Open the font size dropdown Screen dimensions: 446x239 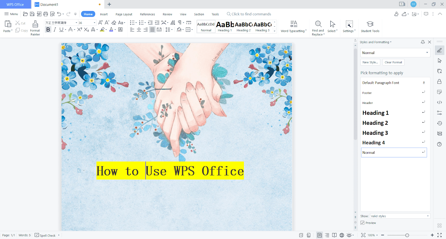click(x=94, y=23)
